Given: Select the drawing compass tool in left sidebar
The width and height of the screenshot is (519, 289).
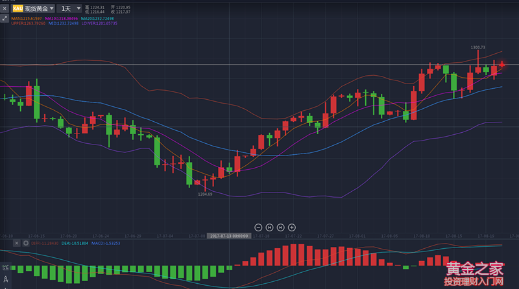Looking at the screenshot, I should pos(5,279).
